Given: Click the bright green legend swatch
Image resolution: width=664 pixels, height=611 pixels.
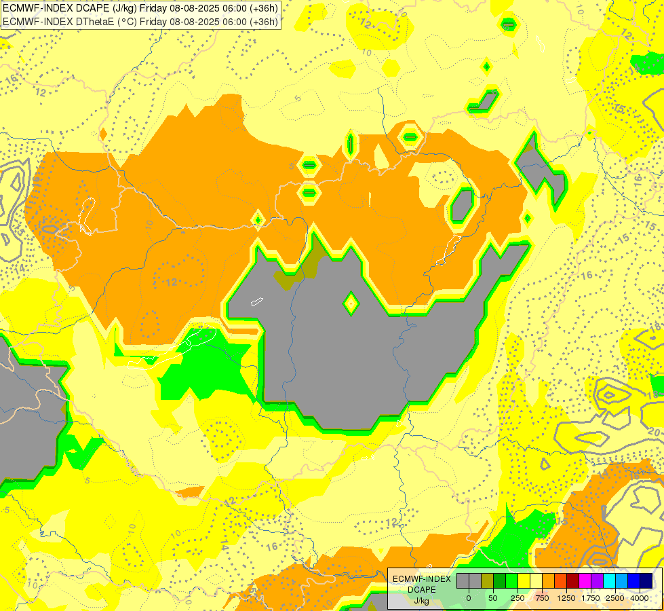Looking at the screenshot, I should tap(512, 580).
